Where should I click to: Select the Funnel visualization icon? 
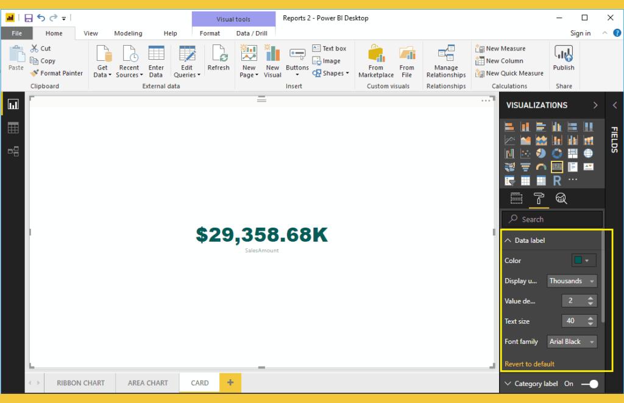[x=525, y=167]
